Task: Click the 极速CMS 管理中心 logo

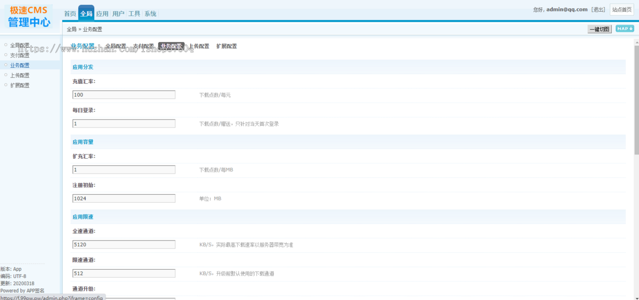Action: tap(29, 16)
